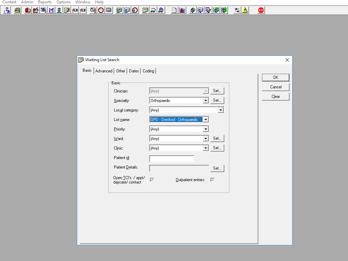Click the pointing hand P icon
348x261 pixels.
click(83, 10)
